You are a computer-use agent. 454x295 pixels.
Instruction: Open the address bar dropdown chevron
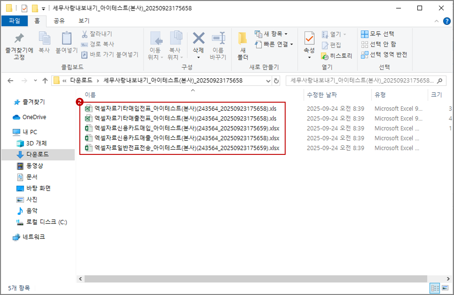coord(268,80)
